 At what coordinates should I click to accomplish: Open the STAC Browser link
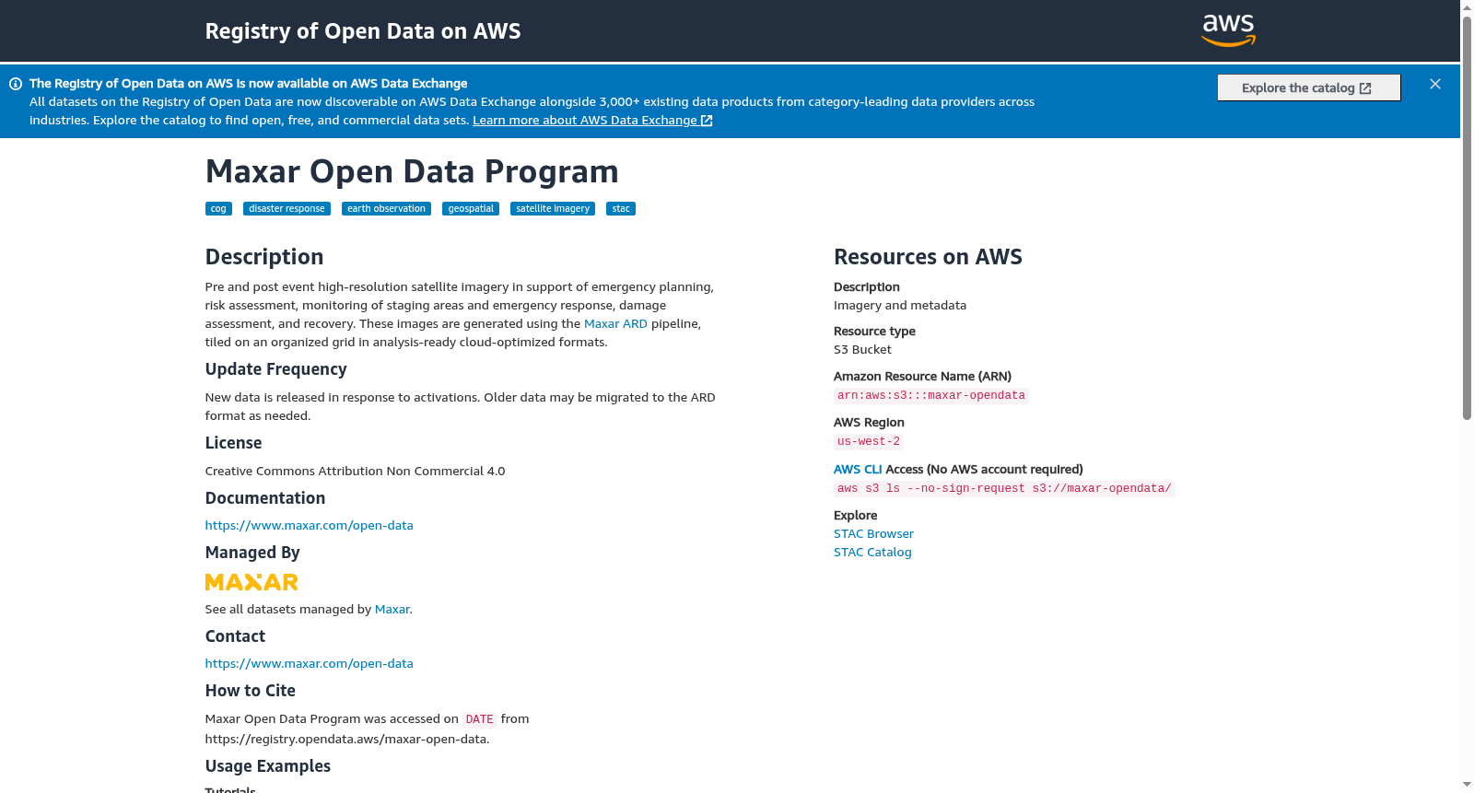[873, 534]
